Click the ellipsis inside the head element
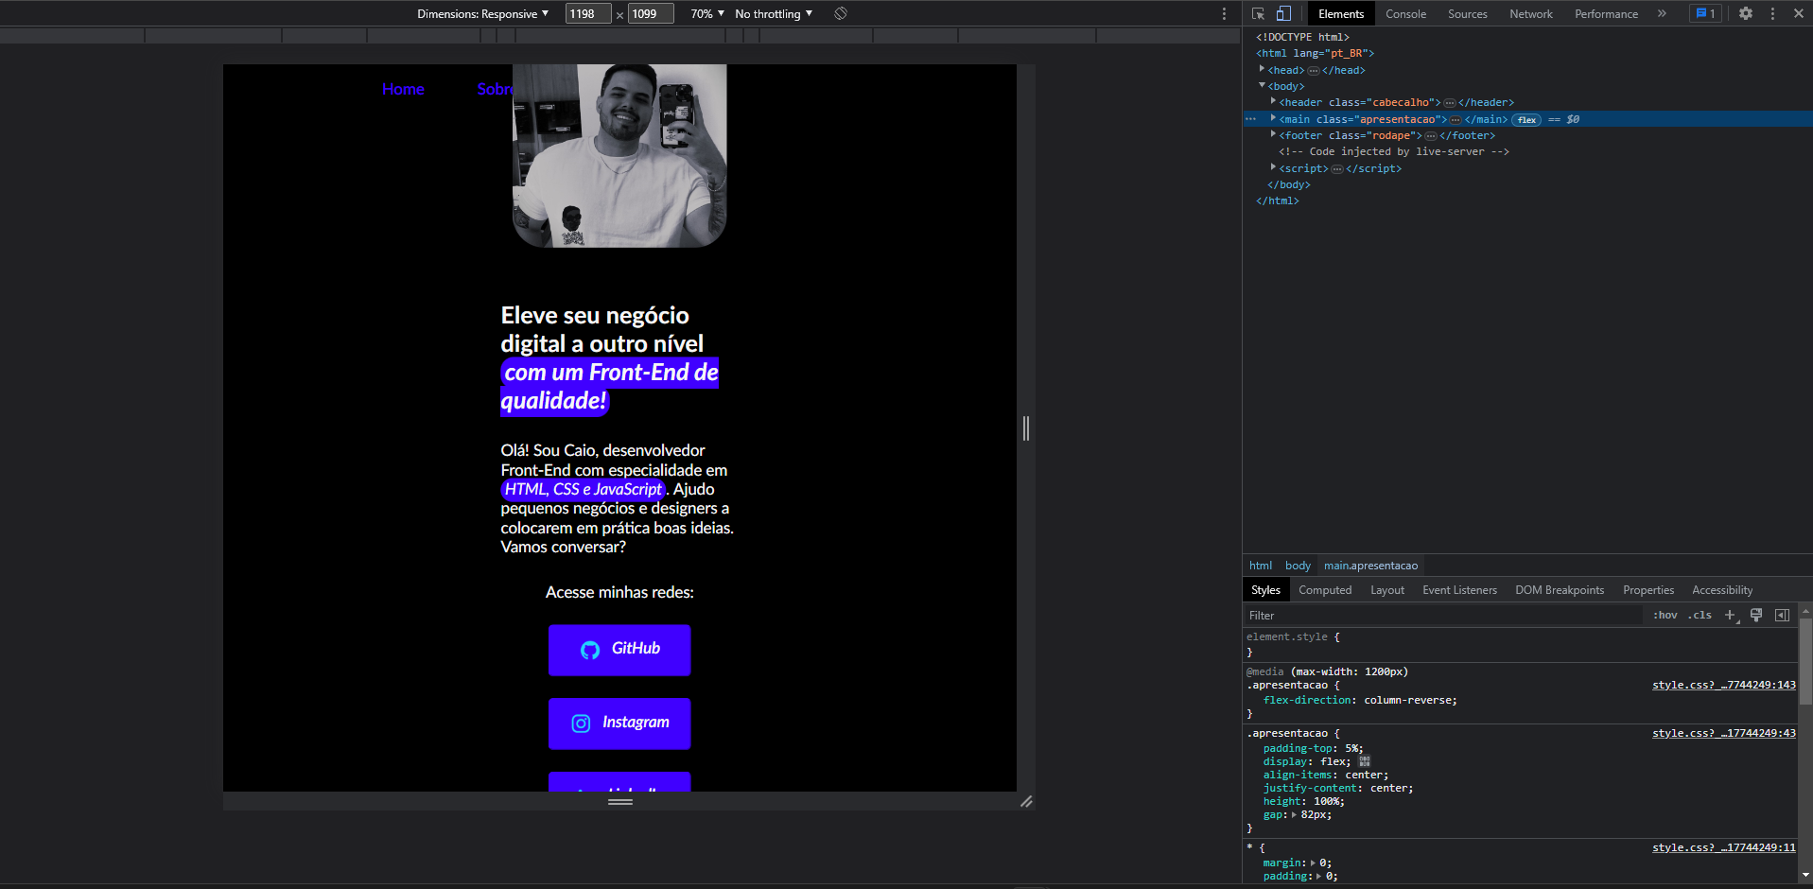This screenshot has height=889, width=1813. pyautogui.click(x=1313, y=71)
